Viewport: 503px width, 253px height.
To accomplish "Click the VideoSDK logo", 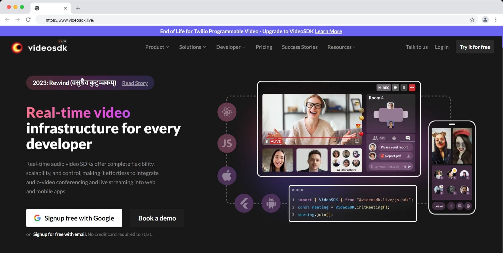I will coord(39,47).
